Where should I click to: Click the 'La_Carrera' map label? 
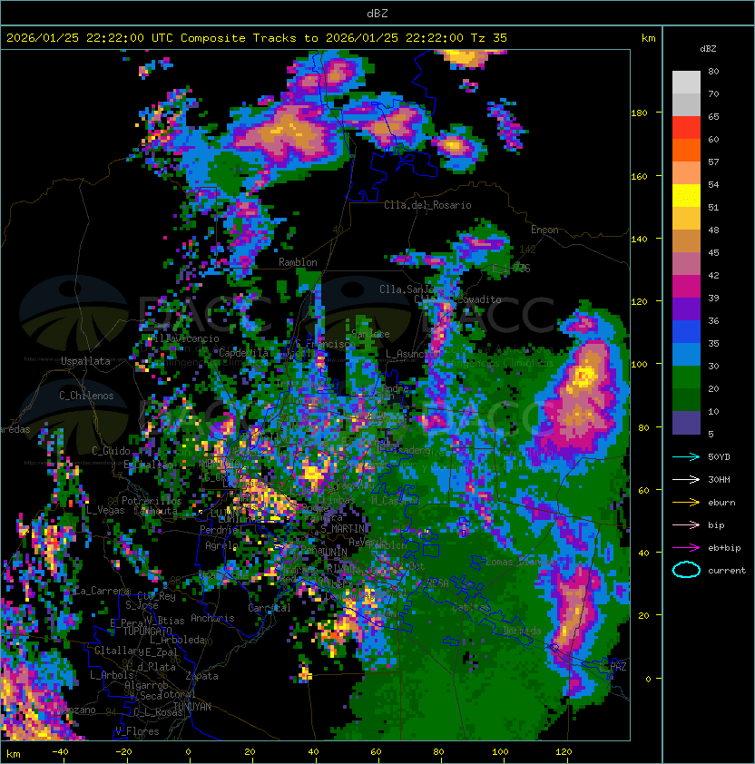(x=102, y=591)
